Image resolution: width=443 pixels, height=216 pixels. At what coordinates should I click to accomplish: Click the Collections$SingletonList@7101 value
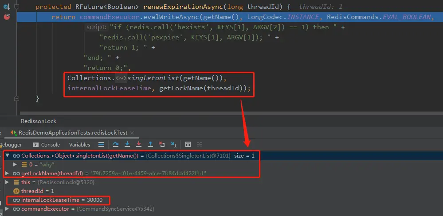pos(188,156)
